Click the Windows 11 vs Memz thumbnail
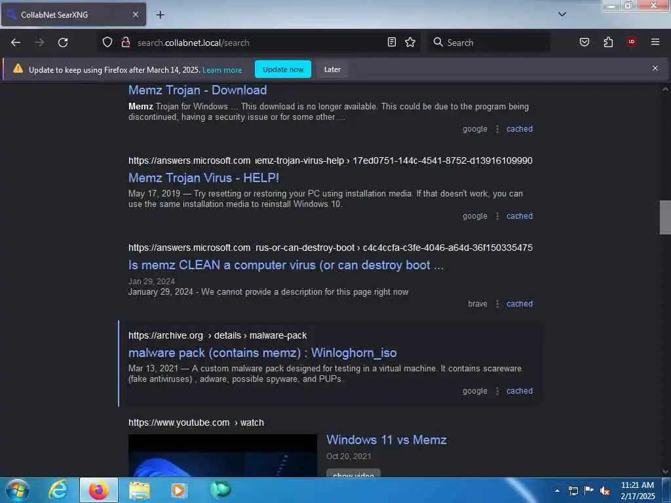Screen dimensions: 671x503 (223, 456)
